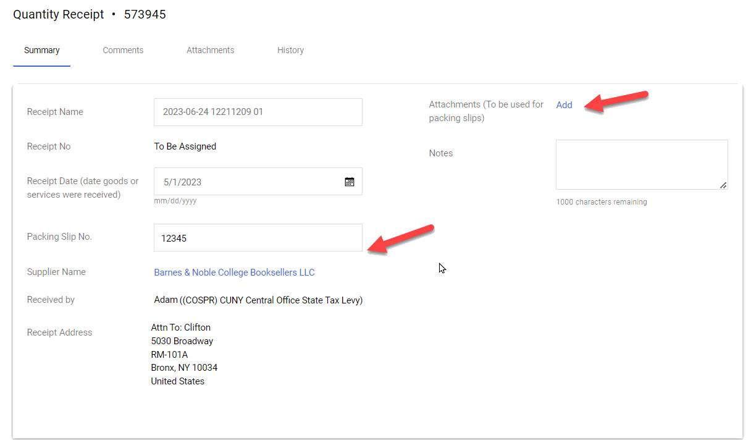Screen dimensions: 751x440
Task: Click inside the Notes text area
Action: pyautogui.click(x=641, y=164)
